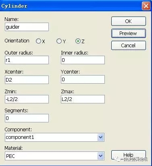Screen dimensions: 152x166
Task: Click the Segments input field
Action: 27,118
